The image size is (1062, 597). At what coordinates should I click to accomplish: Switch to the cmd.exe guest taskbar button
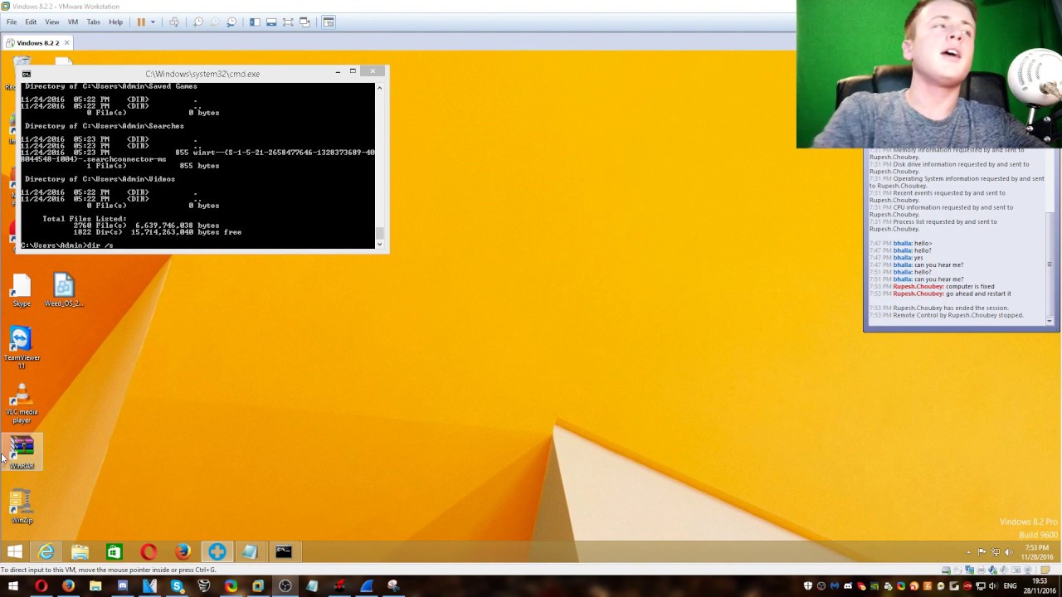[x=284, y=551]
